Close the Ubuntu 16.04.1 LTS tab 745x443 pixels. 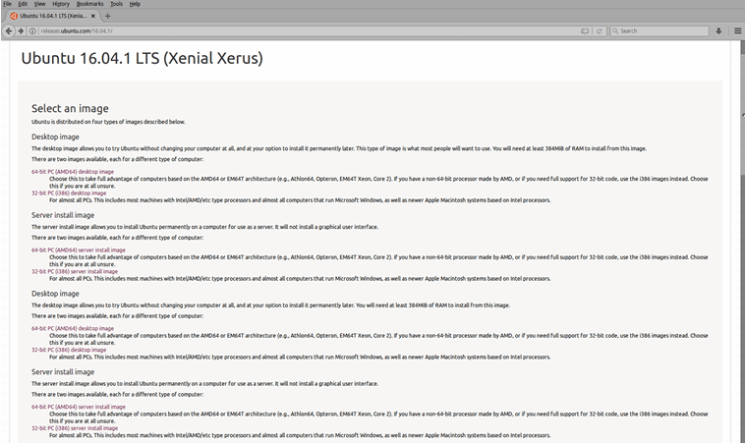[93, 16]
